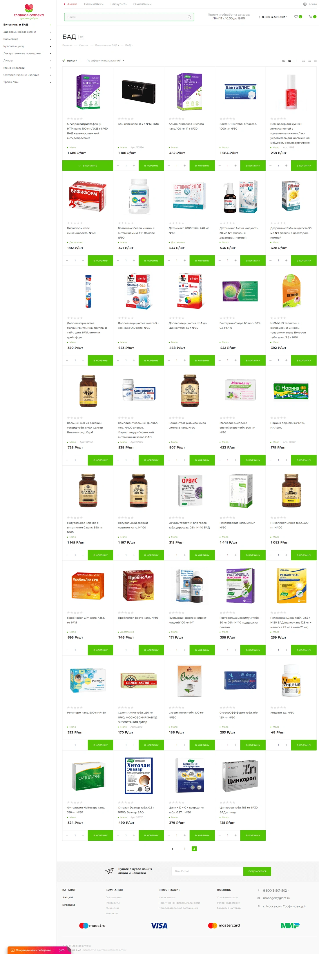
Task: Open the Акции menu item
Action: pos(72,4)
